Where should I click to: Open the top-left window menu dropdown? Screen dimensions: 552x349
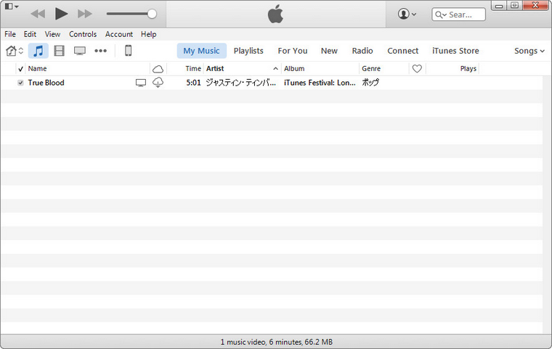click(12, 7)
